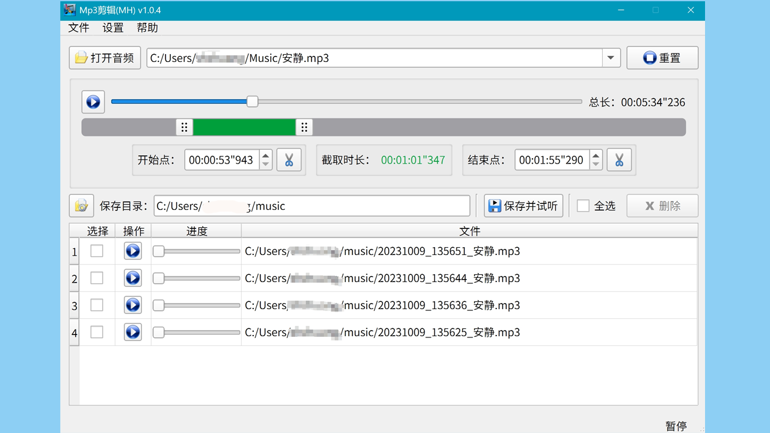770x433 pixels.
Task: Play the 20231009_135644 clip in row 2
Action: tap(133, 278)
